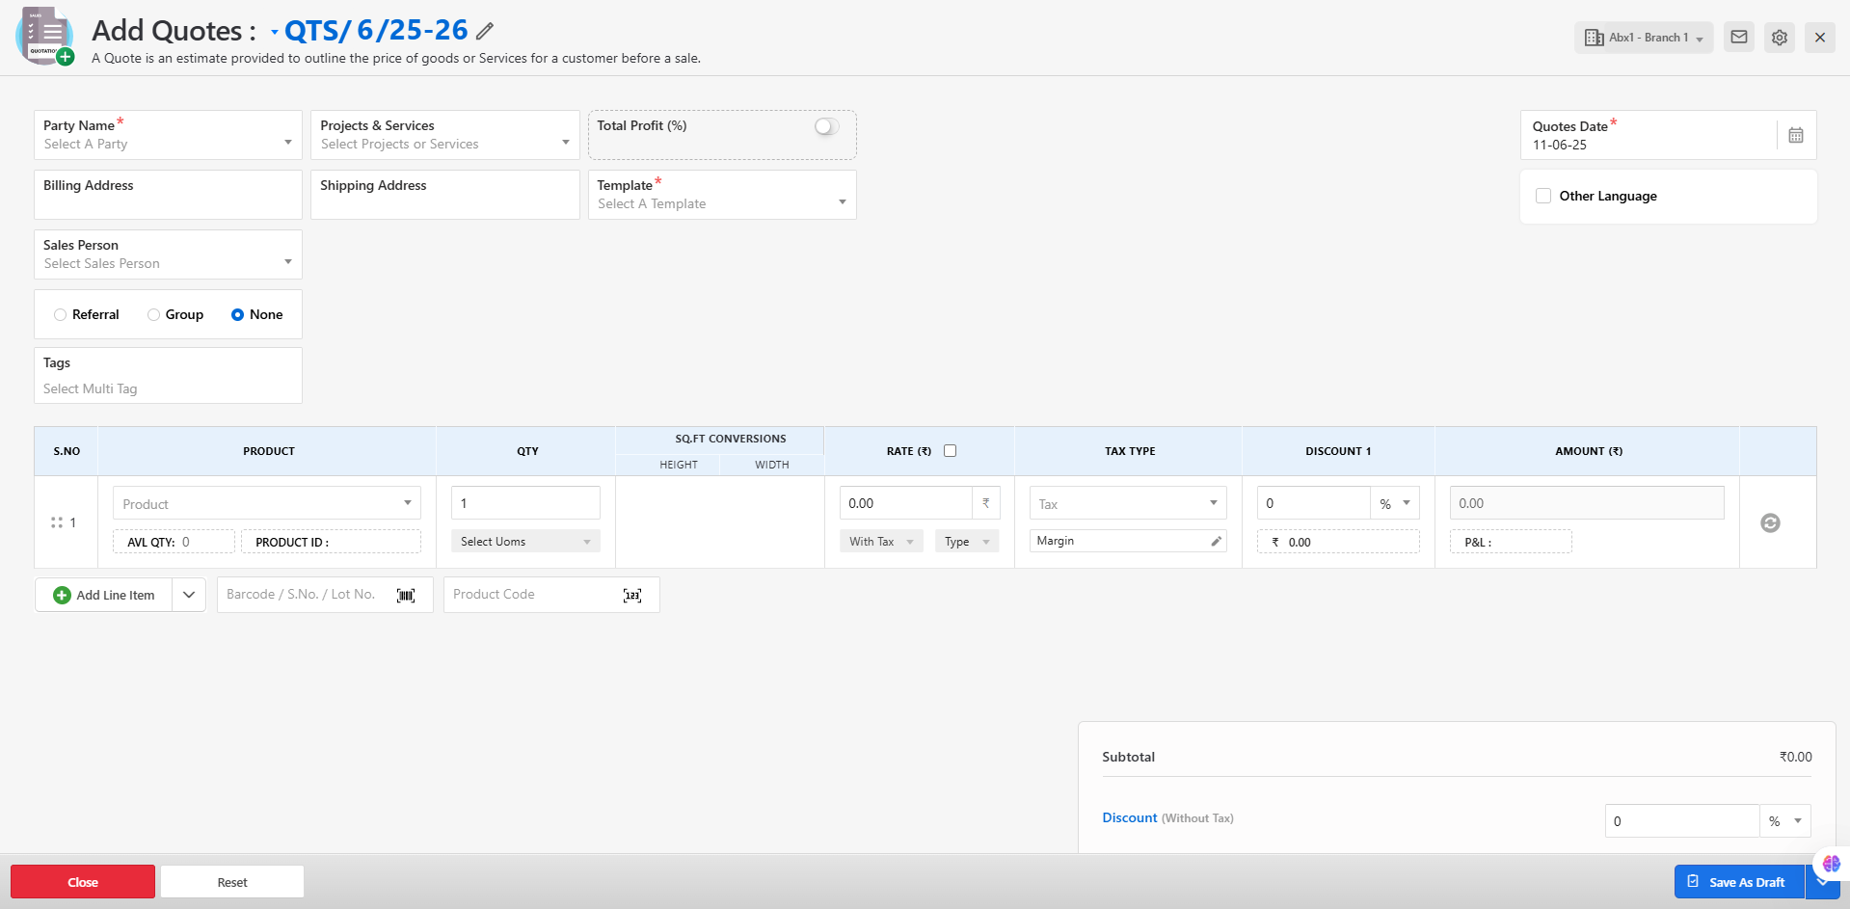The image size is (1850, 909).
Task: Click the Product Code scan icon
Action: tap(632, 596)
